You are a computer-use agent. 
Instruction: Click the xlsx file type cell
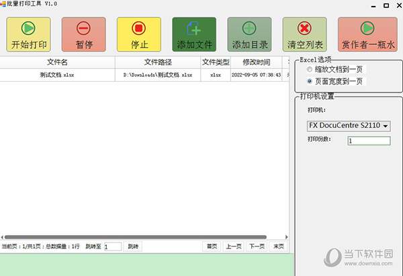point(216,75)
